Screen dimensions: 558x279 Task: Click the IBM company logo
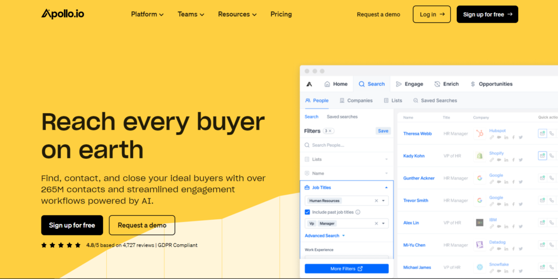coord(480,222)
